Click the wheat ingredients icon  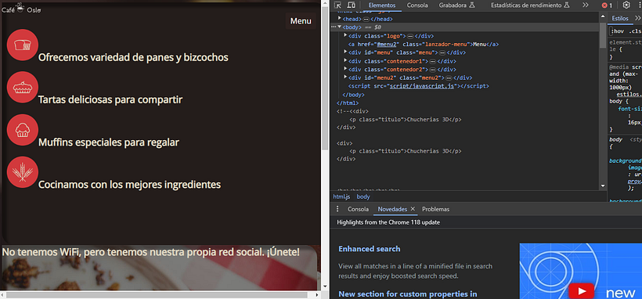[x=23, y=172]
